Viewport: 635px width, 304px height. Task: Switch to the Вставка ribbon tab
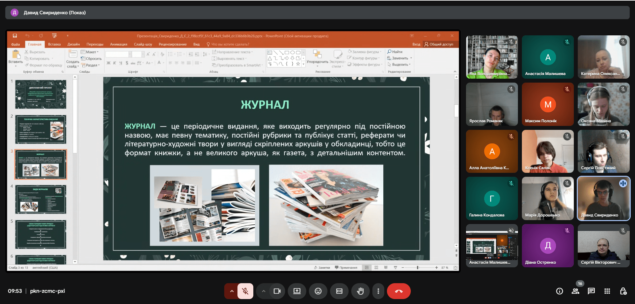(54, 44)
